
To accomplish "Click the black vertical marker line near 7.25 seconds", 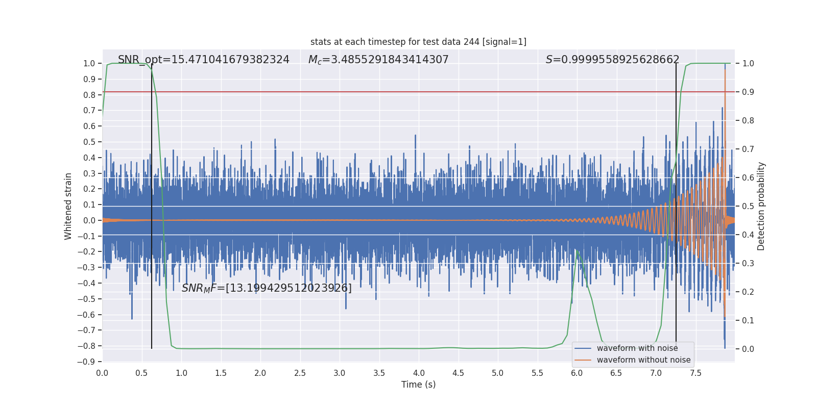I will tap(676, 206).
